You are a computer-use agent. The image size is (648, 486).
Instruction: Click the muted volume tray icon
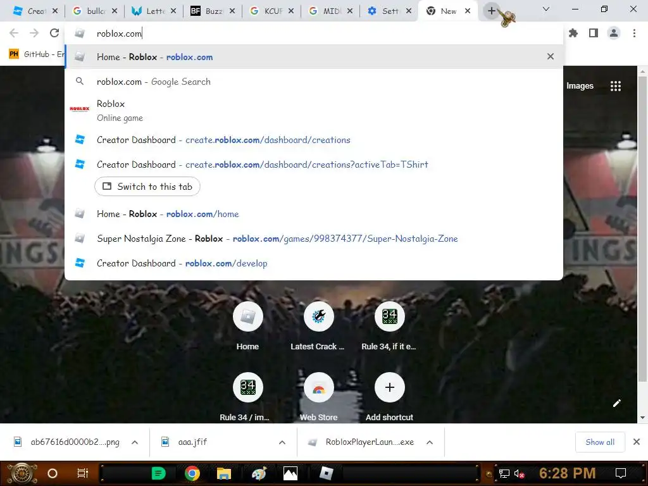click(x=519, y=473)
